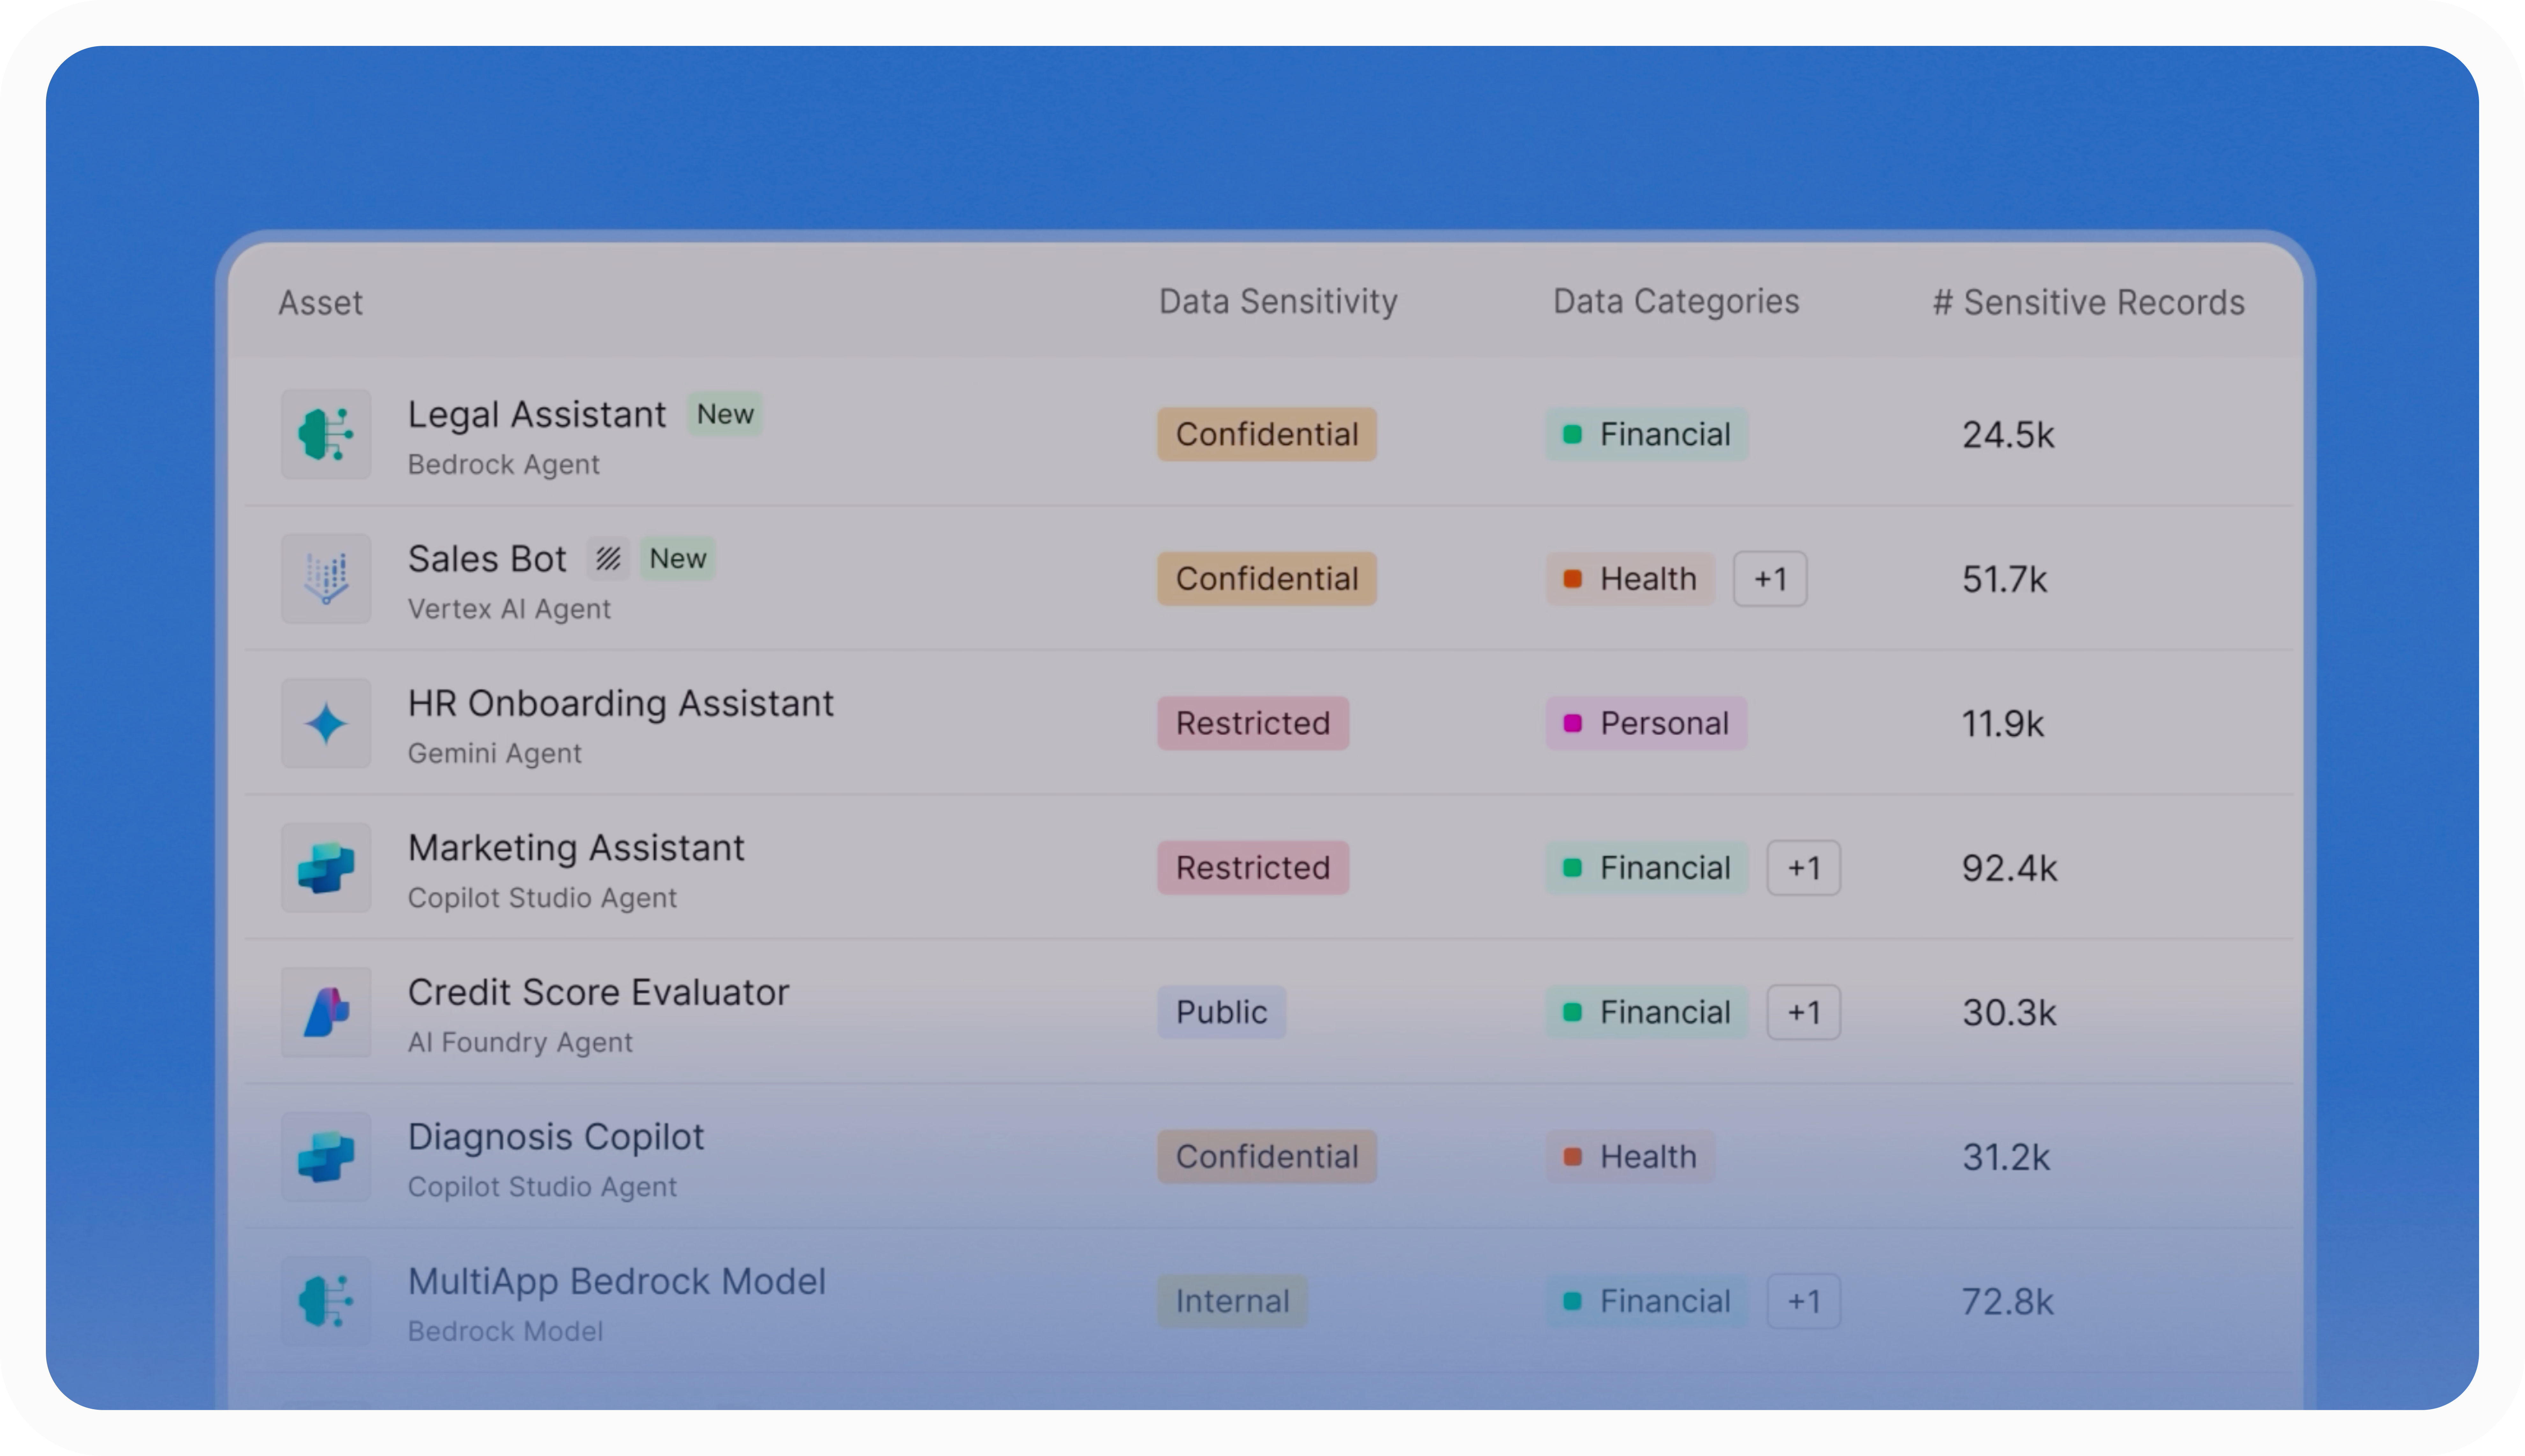Click the New badge next to Legal Assistant
2525x1456 pixels.
click(x=725, y=414)
